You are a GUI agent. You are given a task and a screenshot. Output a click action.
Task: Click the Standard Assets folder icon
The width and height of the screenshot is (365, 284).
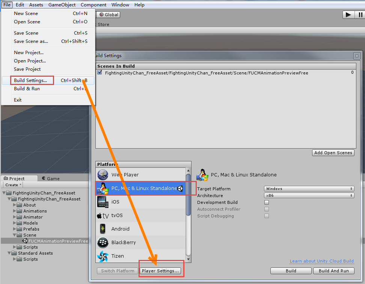pyautogui.click(x=14, y=253)
